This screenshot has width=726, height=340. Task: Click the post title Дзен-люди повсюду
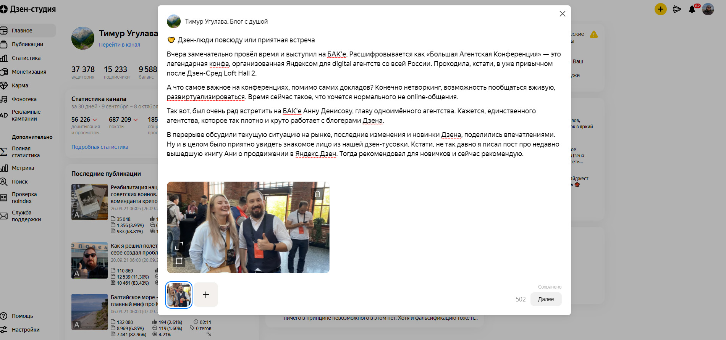[x=246, y=40]
